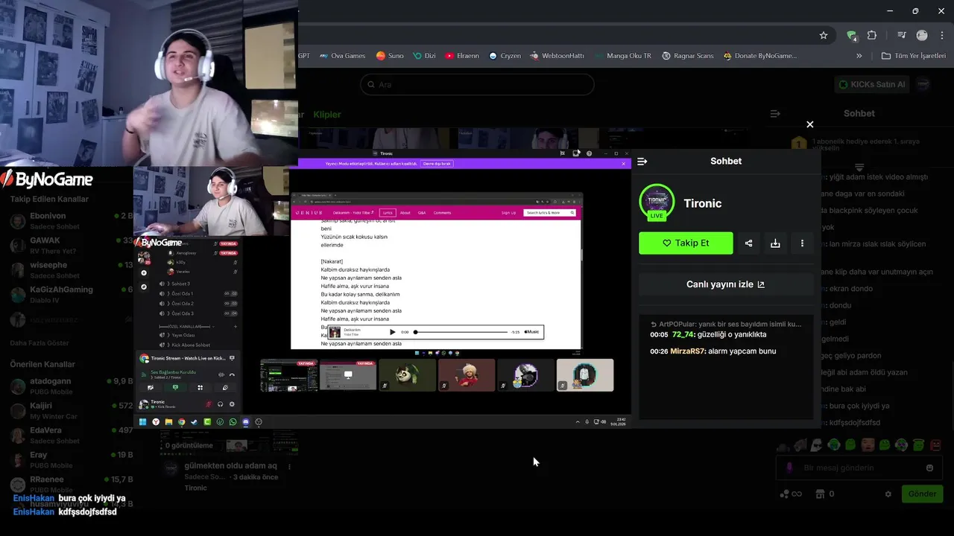The width and height of the screenshot is (954, 536).
Task: Open the clip options three dots near gülmekten
Action: click(289, 467)
